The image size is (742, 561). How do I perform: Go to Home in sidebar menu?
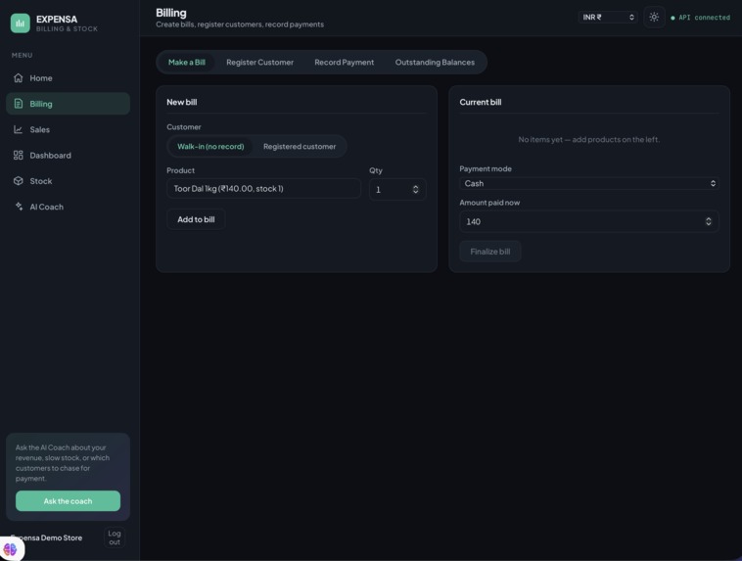tap(41, 78)
